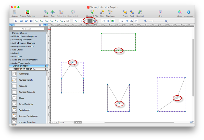Select the green dashed rectangle bottom vertex
204x140 pixels.
pos(119,50)
